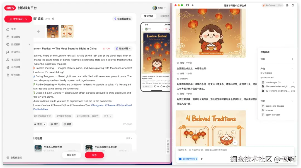
Task: Click the 发布 publish button
Action: click(94, 155)
